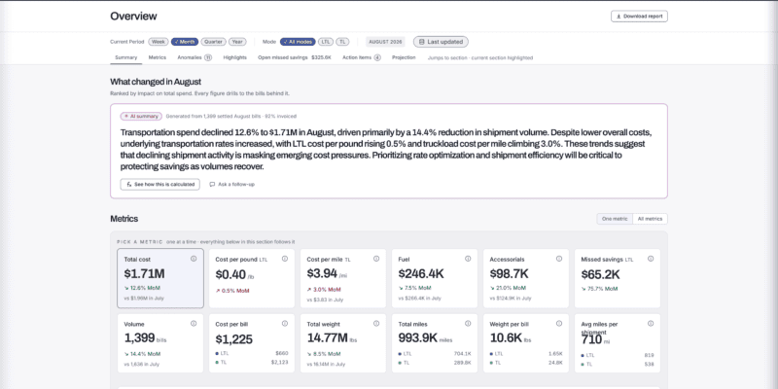
Task: Click See how this is calculated
Action: (159, 184)
